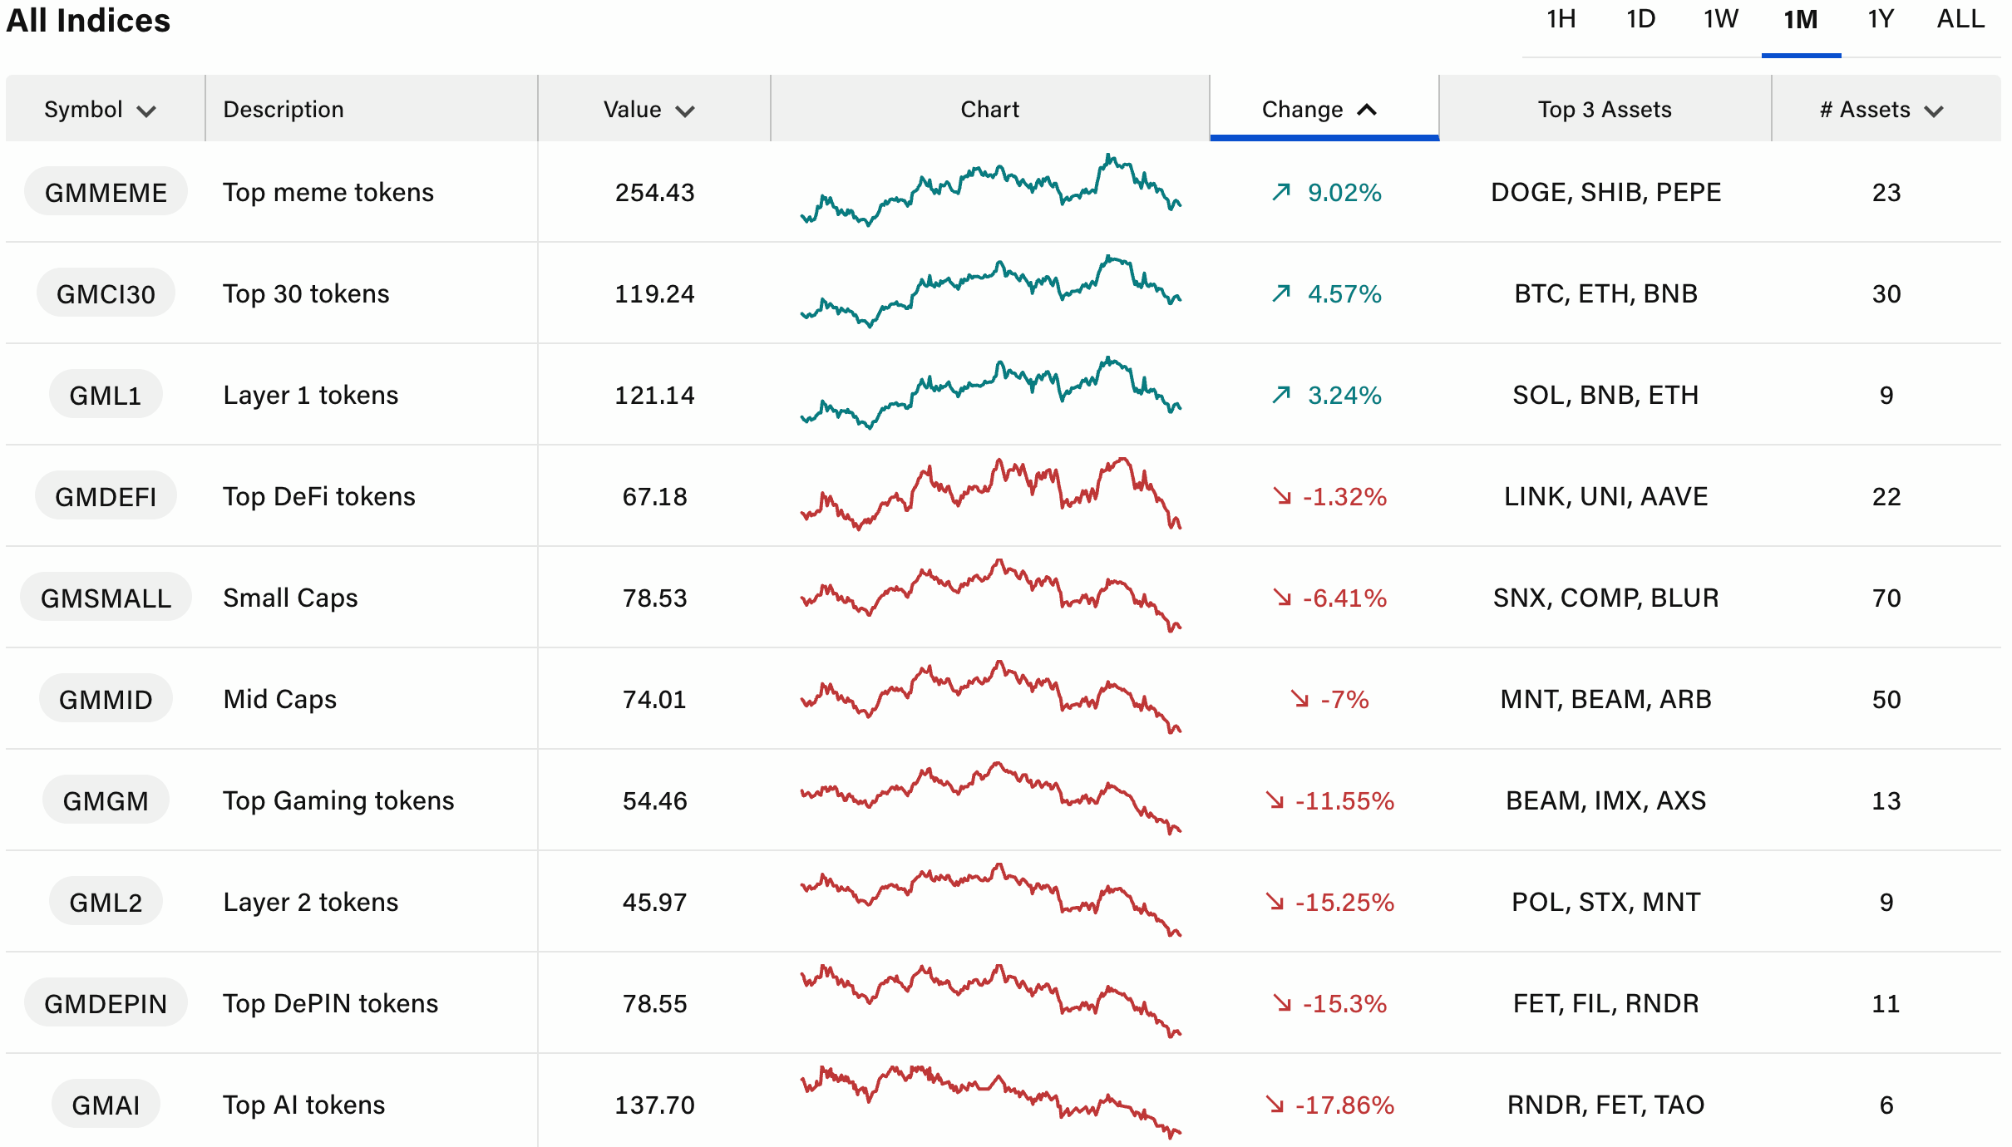Switch to the 1H timeframe tab
This screenshot has height=1147, width=2012.
pos(1561,20)
